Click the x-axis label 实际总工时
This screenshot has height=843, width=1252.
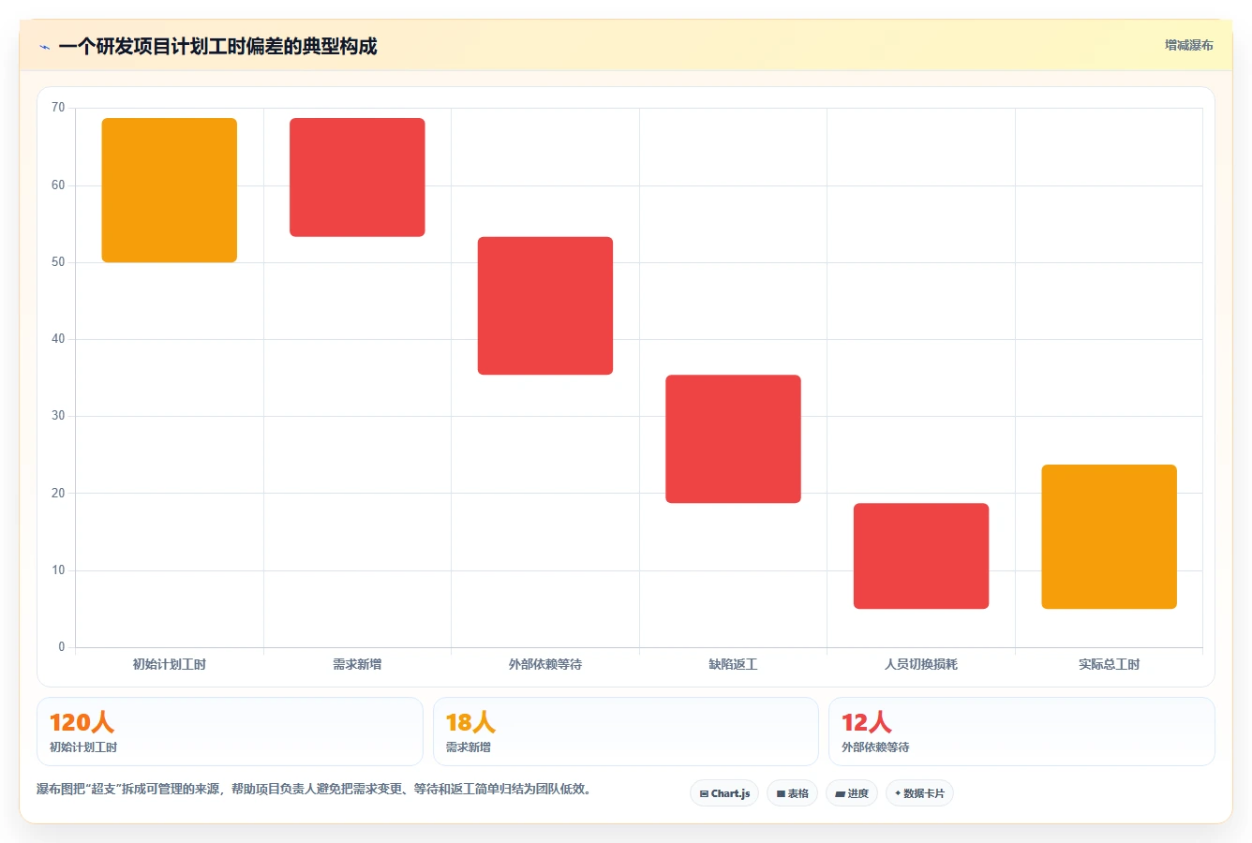click(x=1109, y=664)
